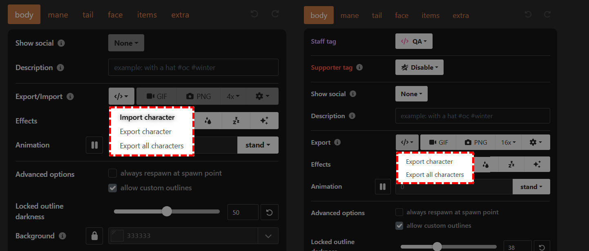Open the 'items' tab in the right panel
589x251 pixels.
click(x=431, y=15)
